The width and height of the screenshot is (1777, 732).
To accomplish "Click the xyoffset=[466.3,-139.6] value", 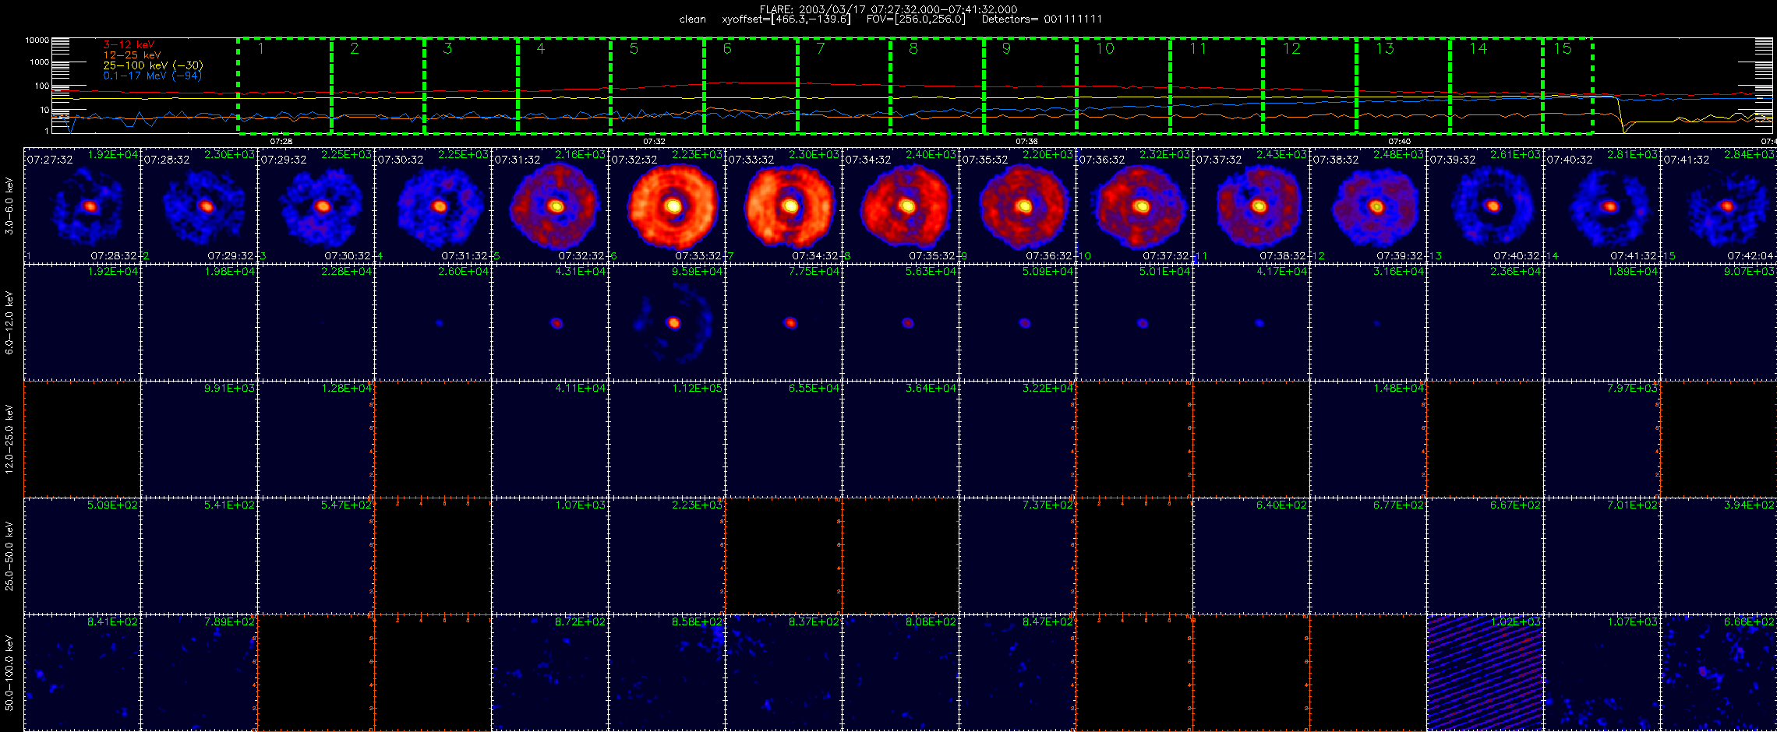I will coord(786,19).
